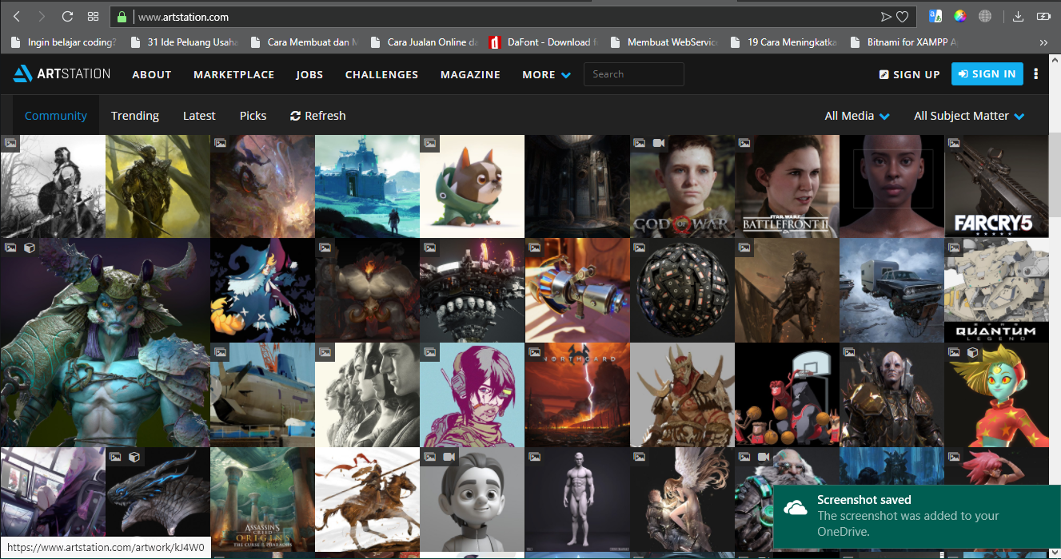Open the translate extension icon
1061x559 pixels.
click(935, 16)
